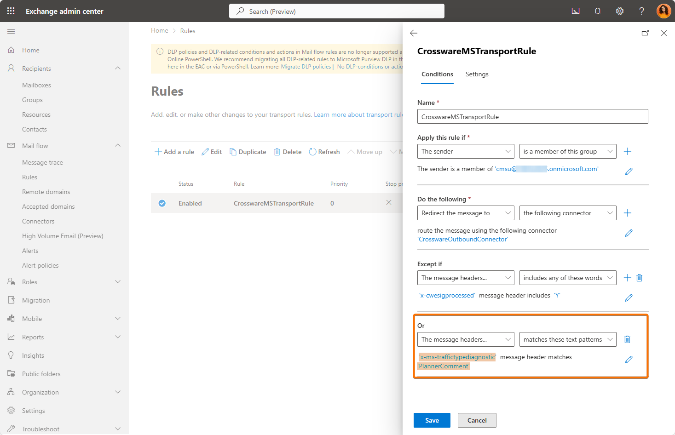Image resolution: width=675 pixels, height=435 pixels.
Task: Click the rule Name input field
Action: (x=532, y=117)
